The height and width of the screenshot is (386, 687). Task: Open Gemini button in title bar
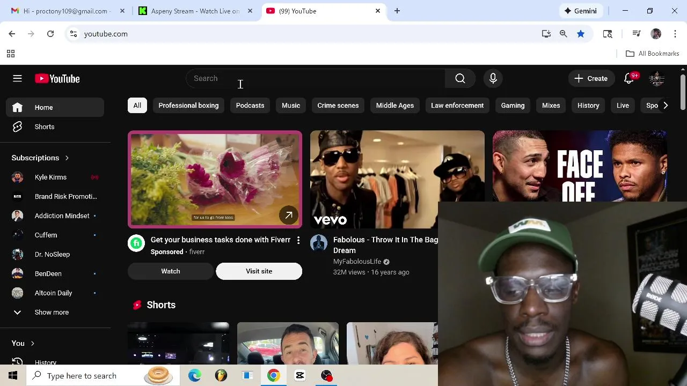tap(581, 11)
